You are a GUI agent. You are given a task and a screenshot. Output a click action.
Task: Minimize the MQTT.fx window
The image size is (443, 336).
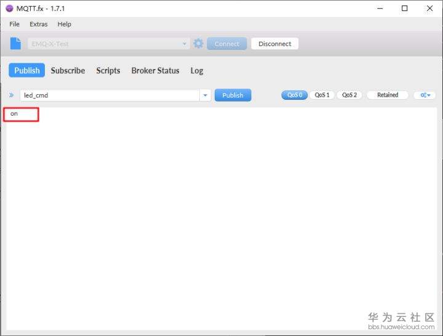(380, 9)
